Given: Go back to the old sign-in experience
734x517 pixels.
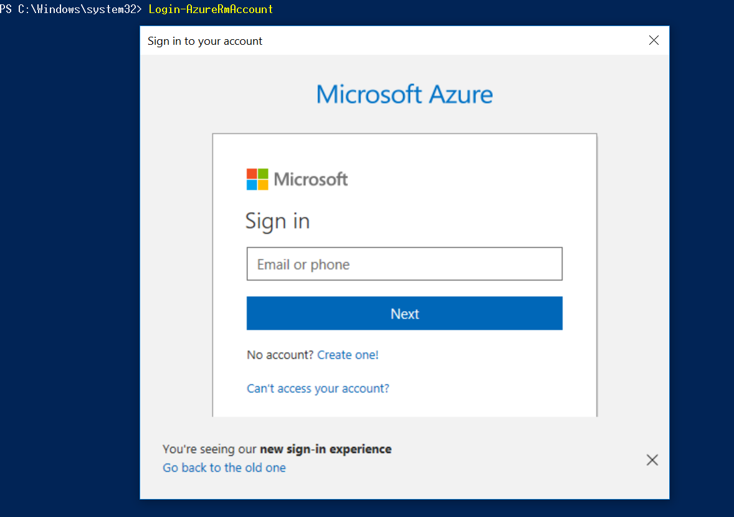Looking at the screenshot, I should (x=224, y=468).
